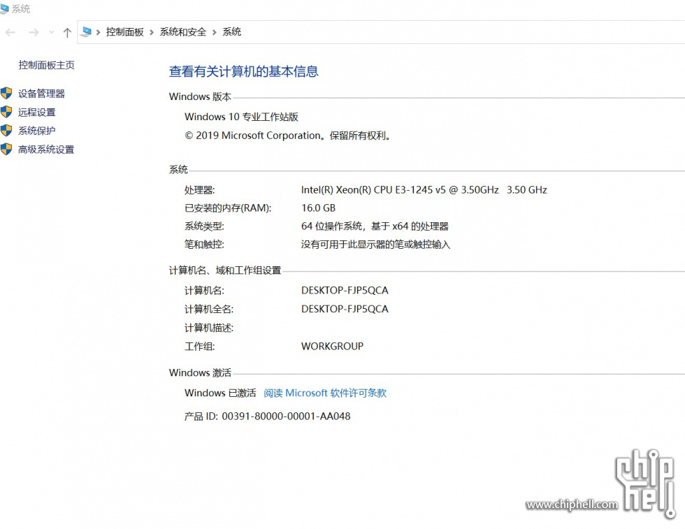The image size is (685, 529).
Task: Click installed RAM value 16.0 GB
Action: click(319, 208)
